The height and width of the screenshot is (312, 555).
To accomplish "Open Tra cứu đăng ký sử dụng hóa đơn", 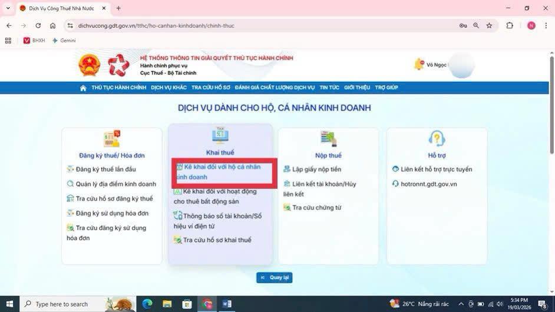I will click(107, 233).
